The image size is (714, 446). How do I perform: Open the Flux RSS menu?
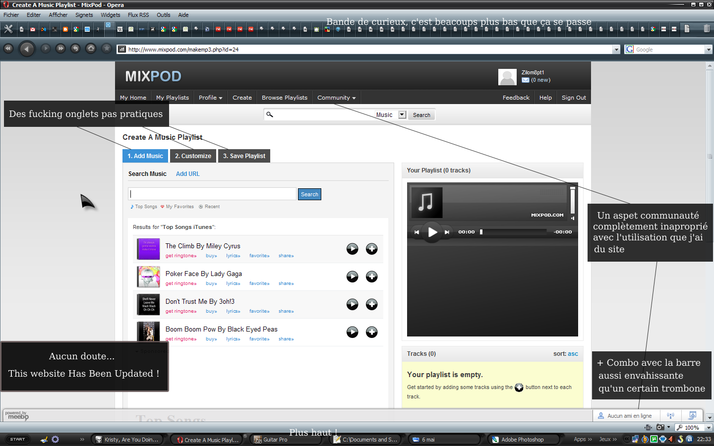[138, 15]
